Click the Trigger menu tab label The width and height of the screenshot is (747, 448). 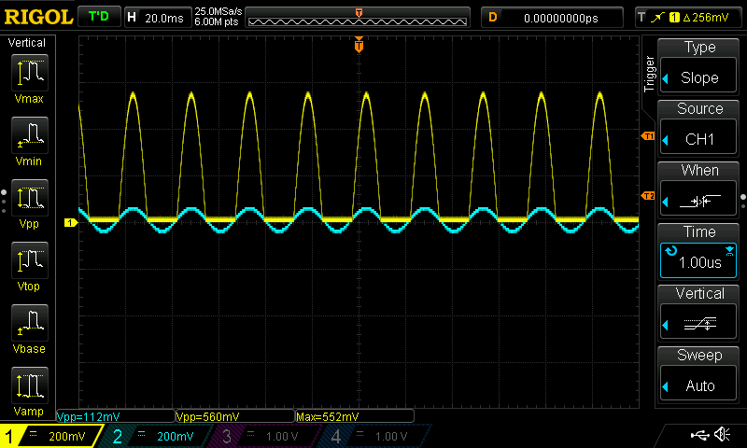[x=649, y=74]
